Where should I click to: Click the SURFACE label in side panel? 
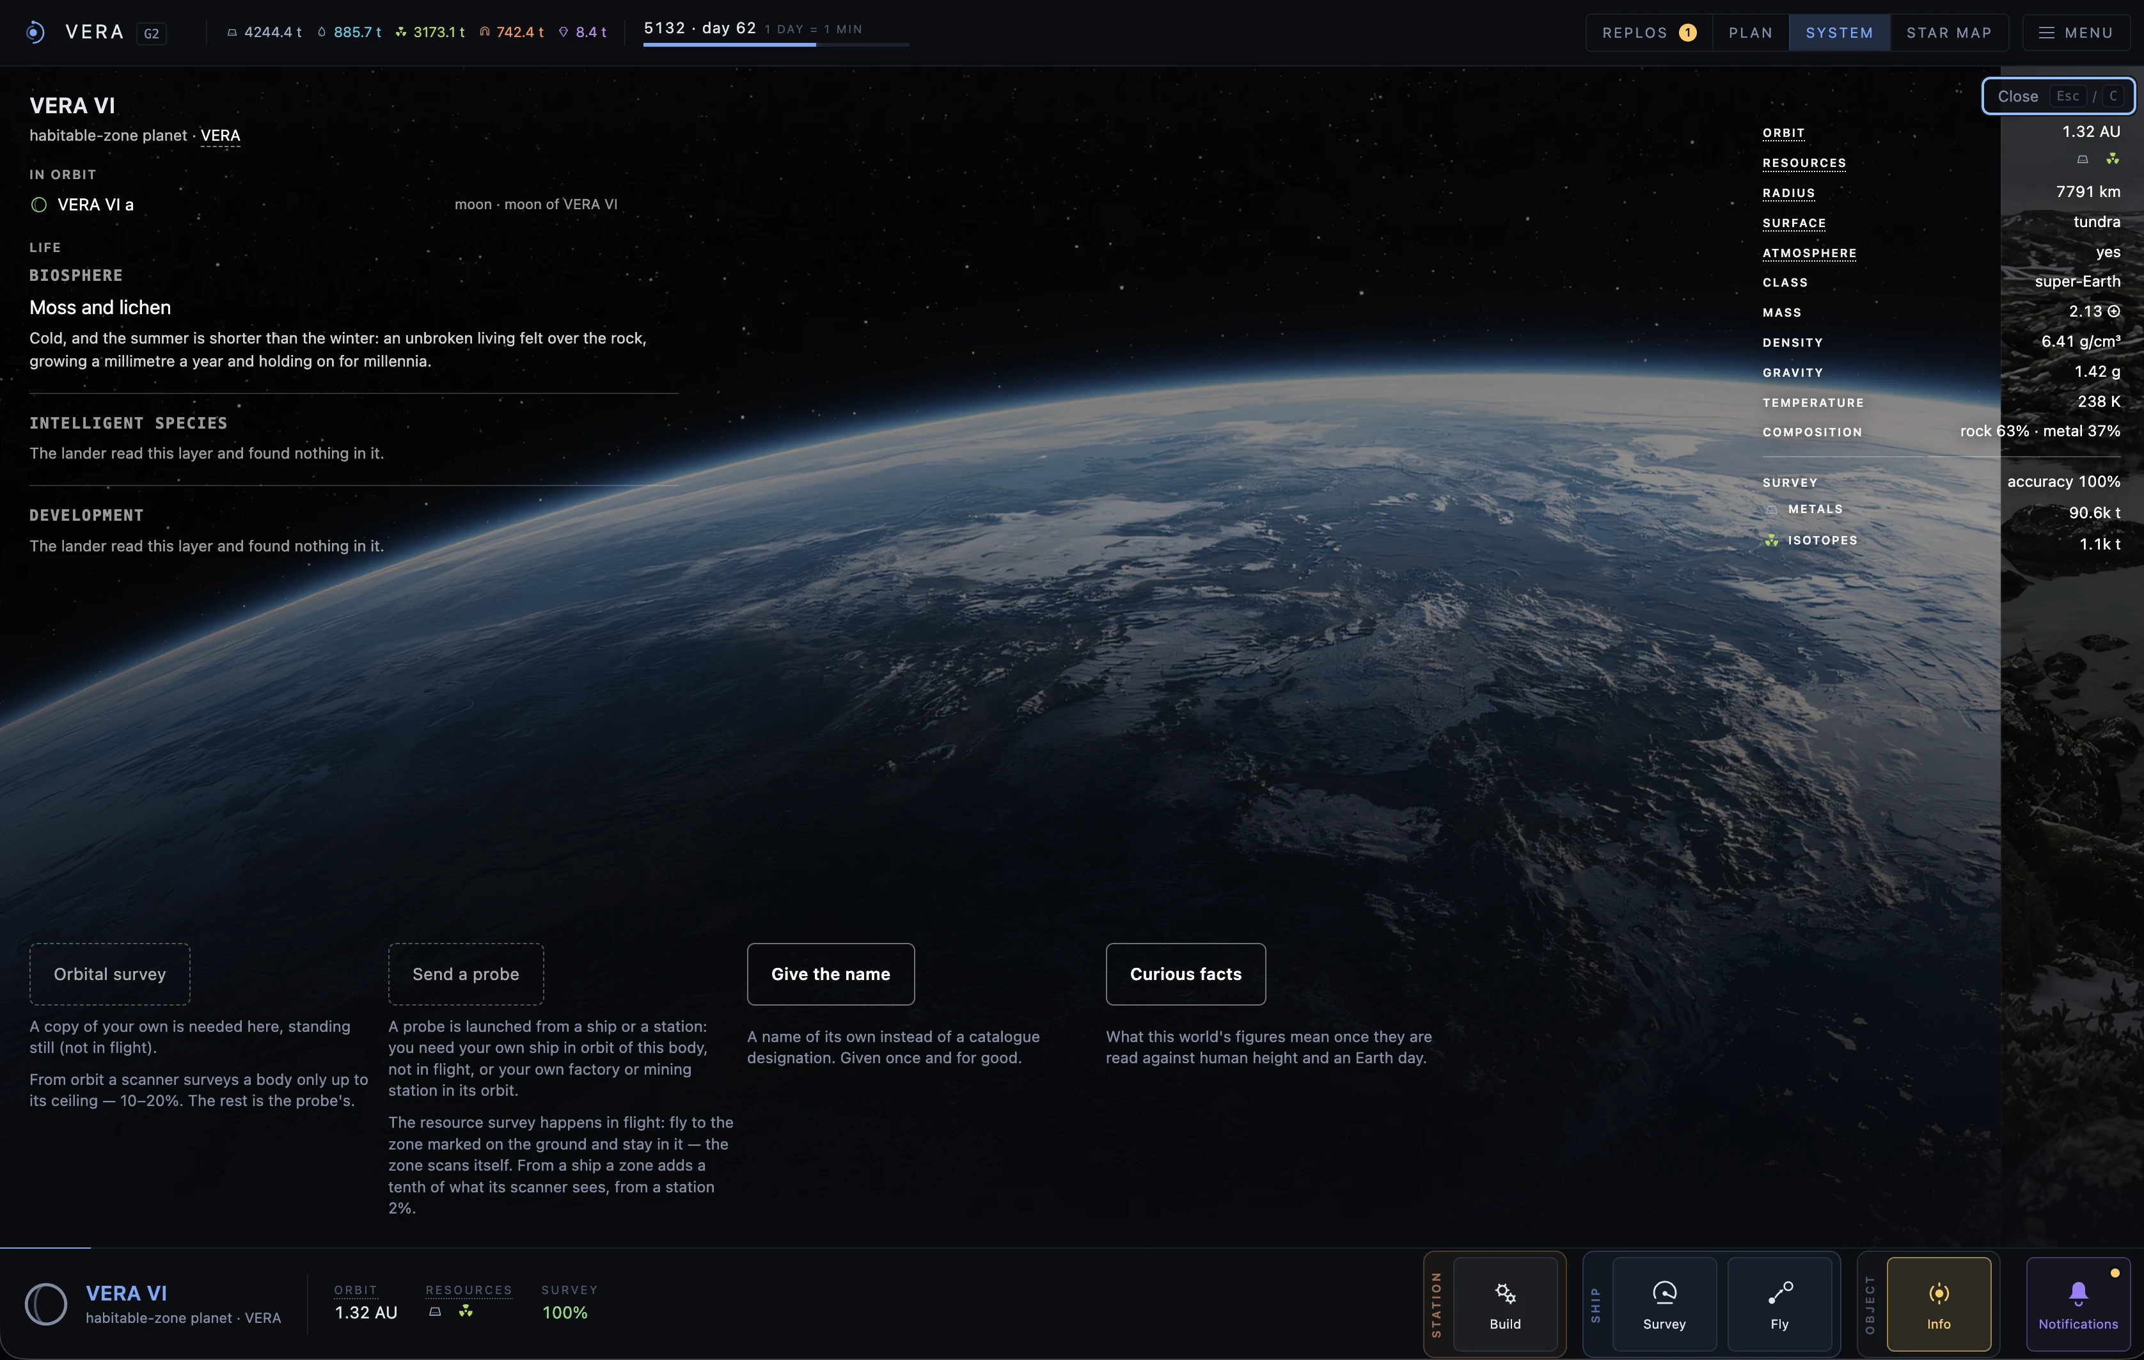click(1794, 223)
